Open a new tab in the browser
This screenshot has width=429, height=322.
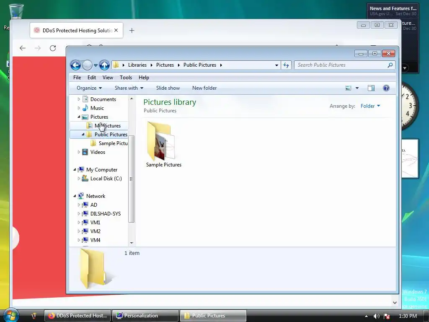point(132,30)
